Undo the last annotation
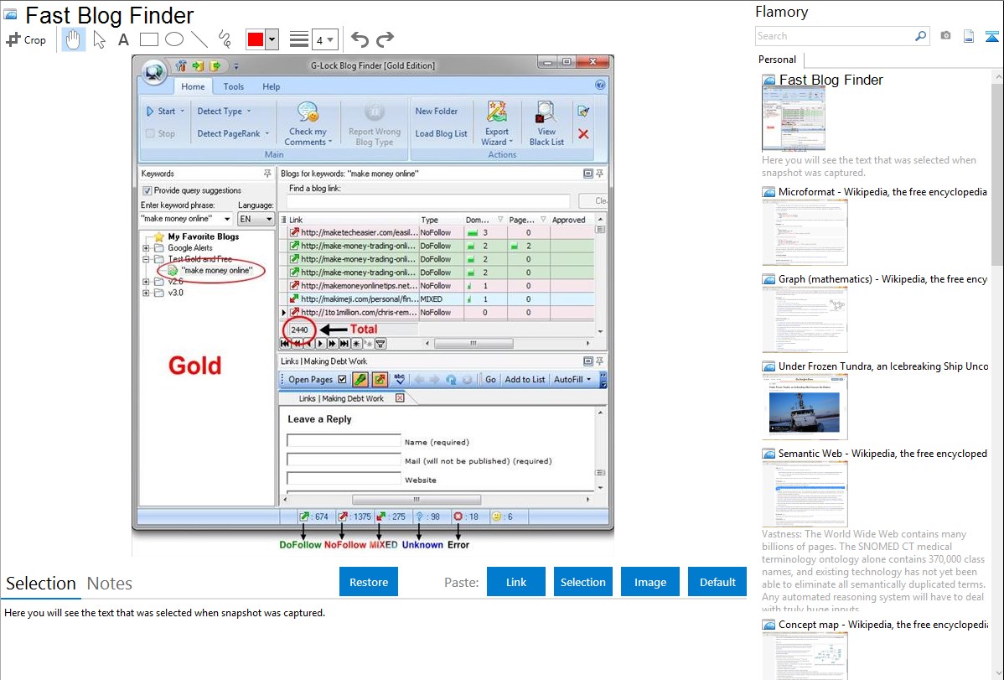 (x=360, y=39)
